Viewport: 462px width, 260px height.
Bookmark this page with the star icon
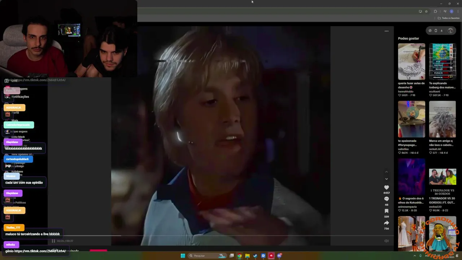[x=426, y=11]
